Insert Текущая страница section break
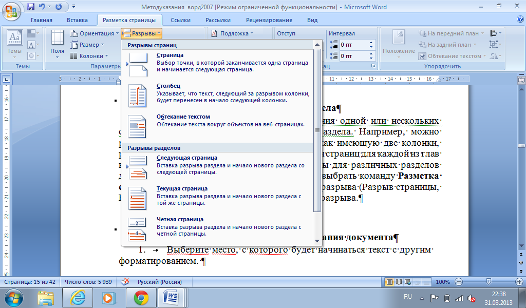Image resolution: width=526 pixels, height=308 pixels. tap(217, 199)
